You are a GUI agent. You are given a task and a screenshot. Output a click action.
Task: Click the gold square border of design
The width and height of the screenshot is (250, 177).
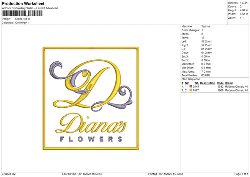click(x=91, y=48)
